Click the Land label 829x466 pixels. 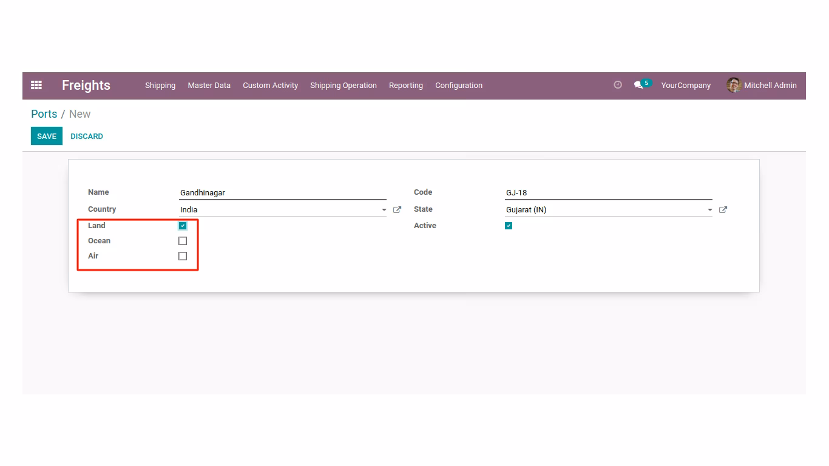coord(96,226)
